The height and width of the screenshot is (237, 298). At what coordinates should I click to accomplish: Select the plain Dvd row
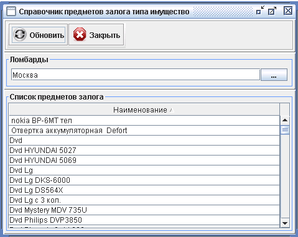pyautogui.click(x=144, y=141)
